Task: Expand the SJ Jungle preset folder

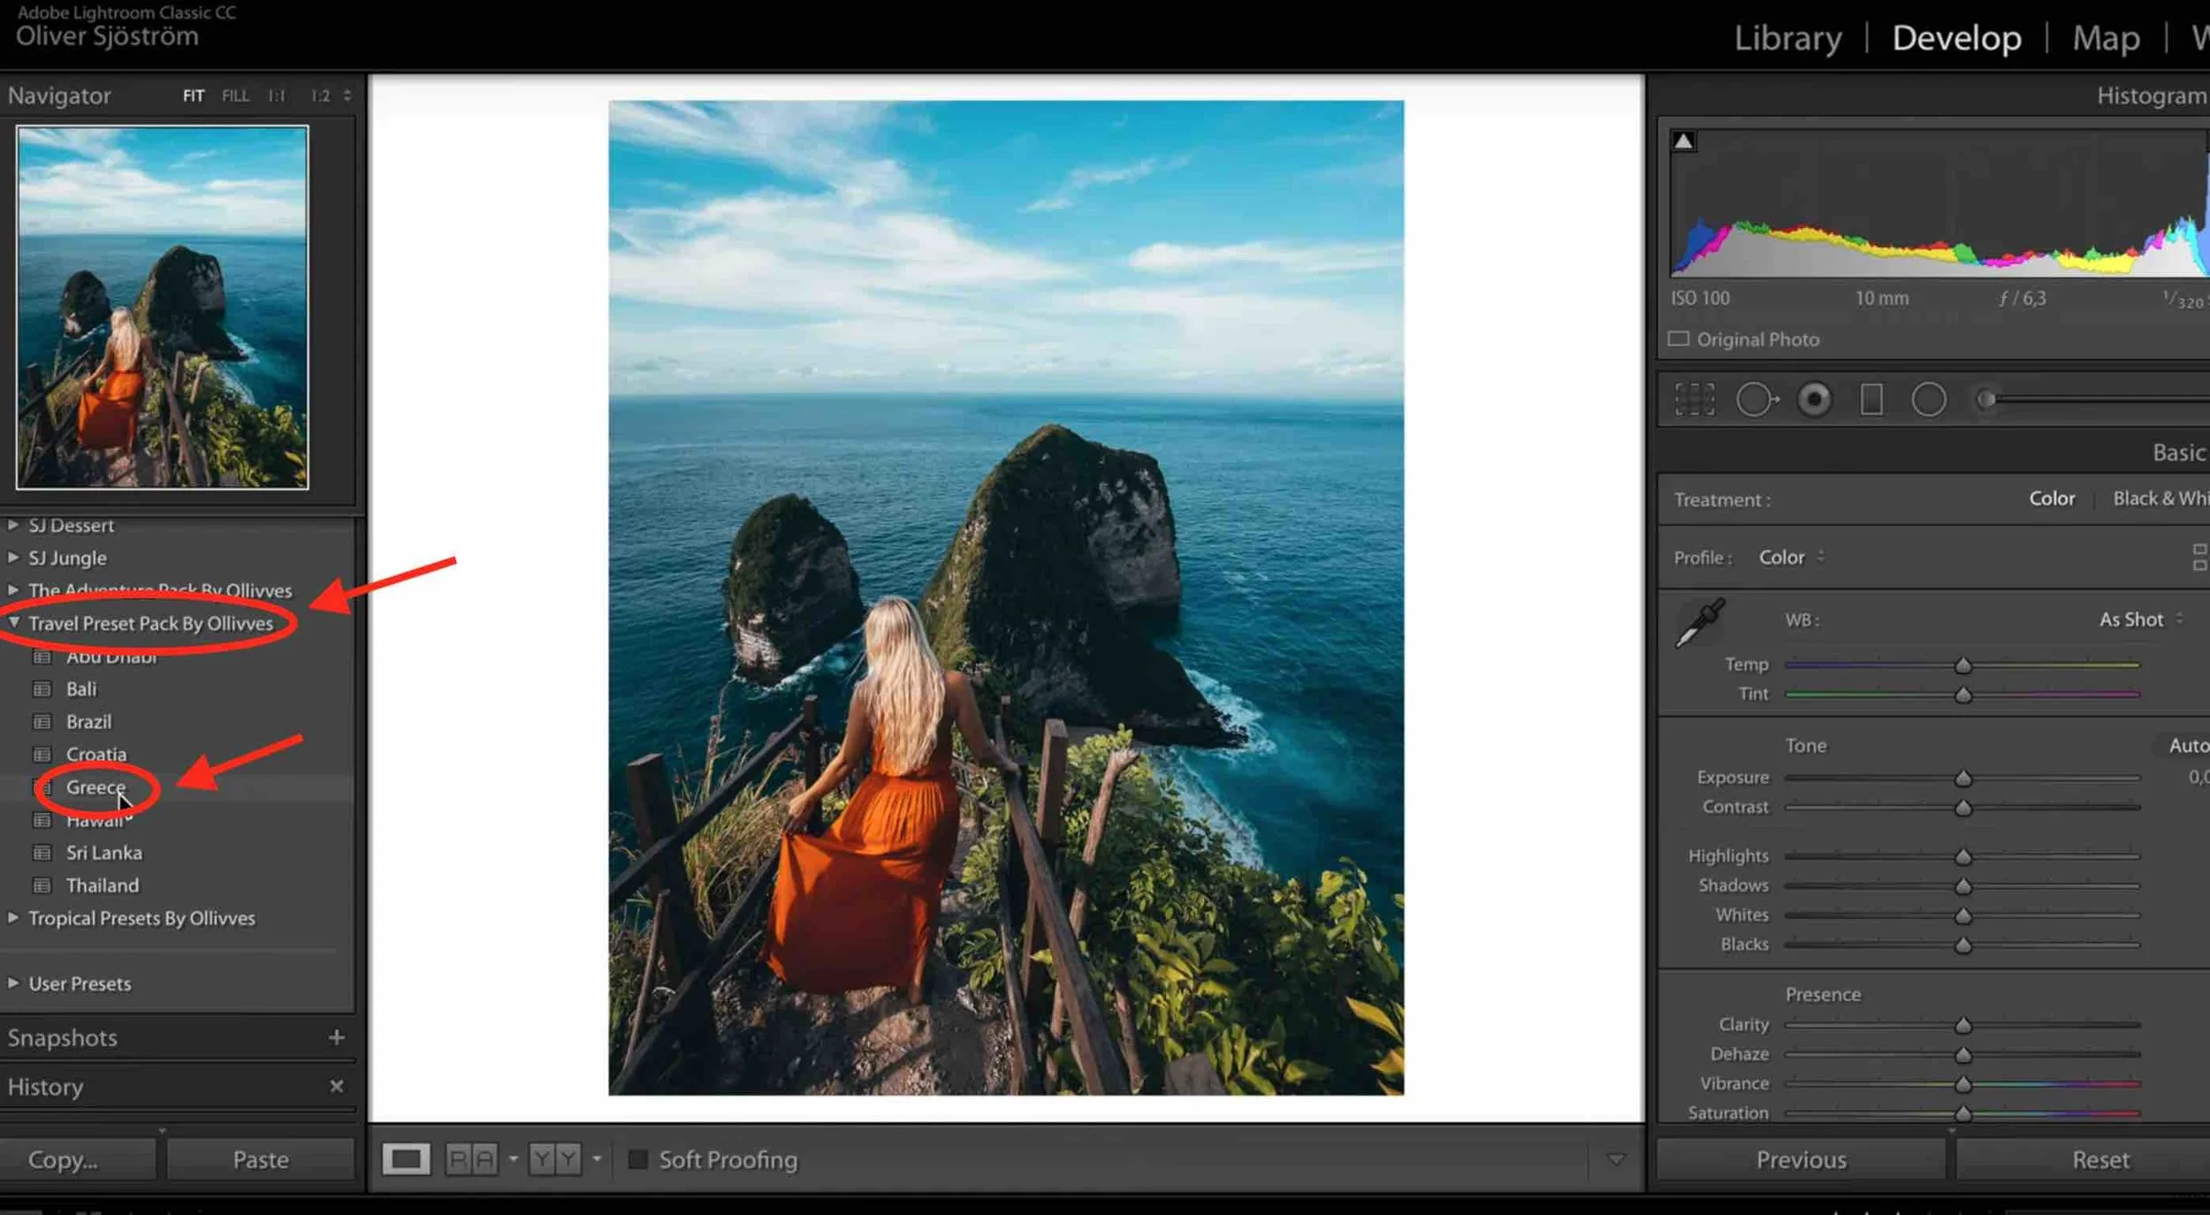Action: pyautogui.click(x=13, y=558)
